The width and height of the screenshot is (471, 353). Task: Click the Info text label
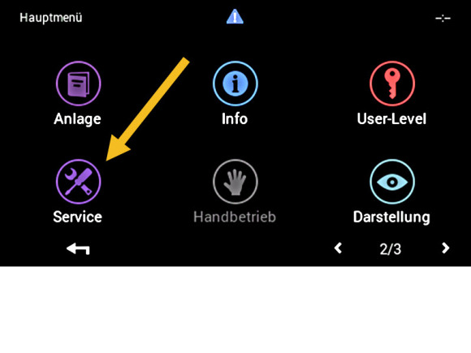coord(235,118)
